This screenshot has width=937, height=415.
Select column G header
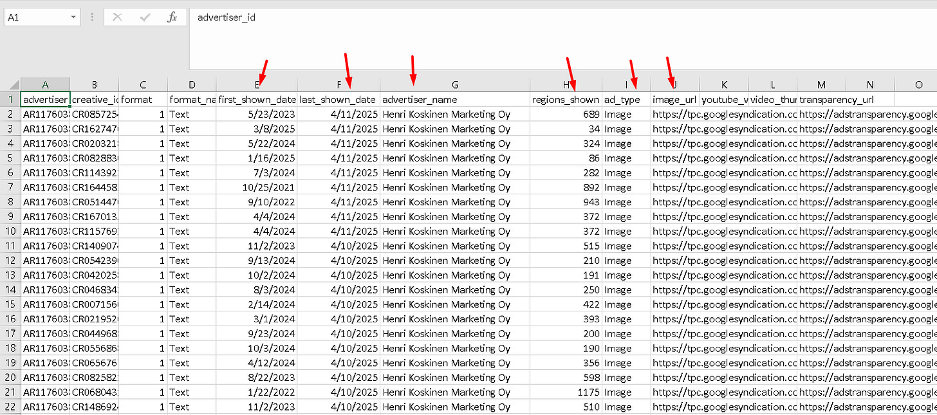(455, 85)
